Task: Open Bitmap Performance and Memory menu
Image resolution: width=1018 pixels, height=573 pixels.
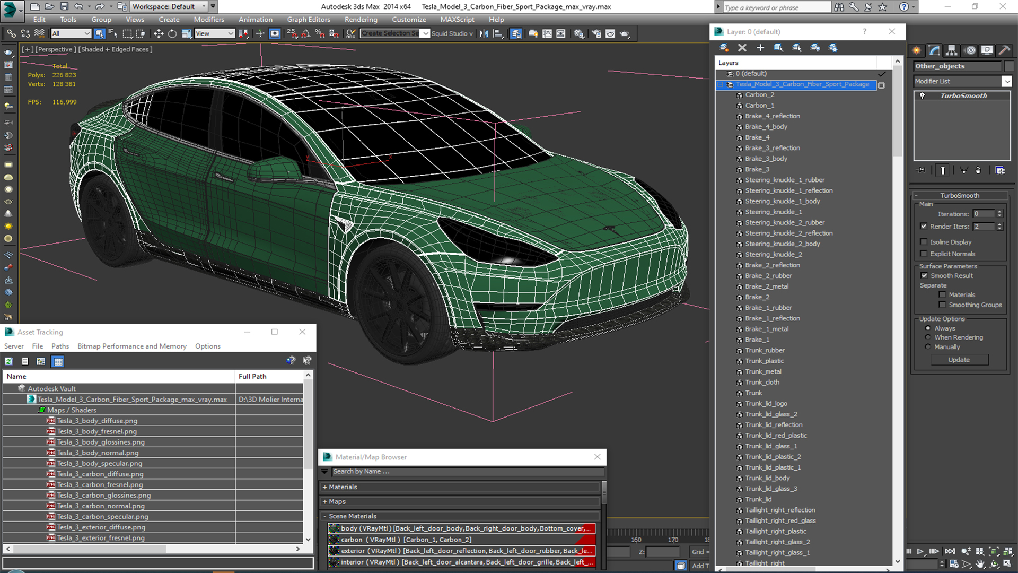Action: 132,346
